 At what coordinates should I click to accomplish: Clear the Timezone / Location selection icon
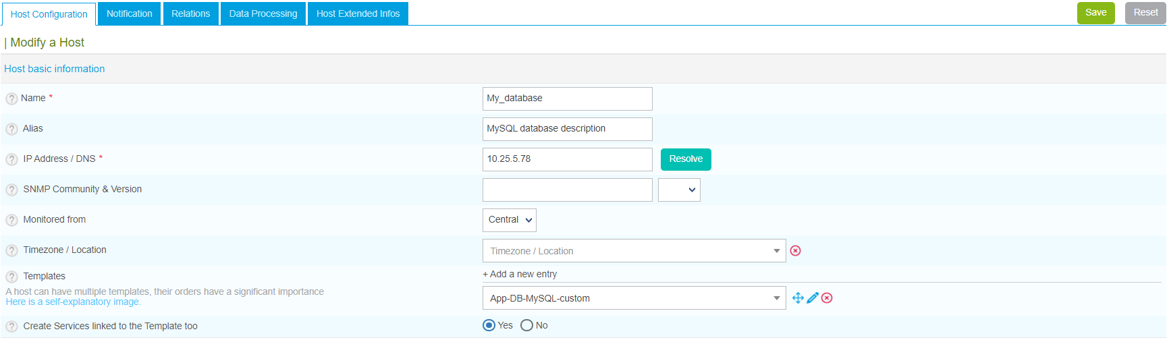click(795, 251)
